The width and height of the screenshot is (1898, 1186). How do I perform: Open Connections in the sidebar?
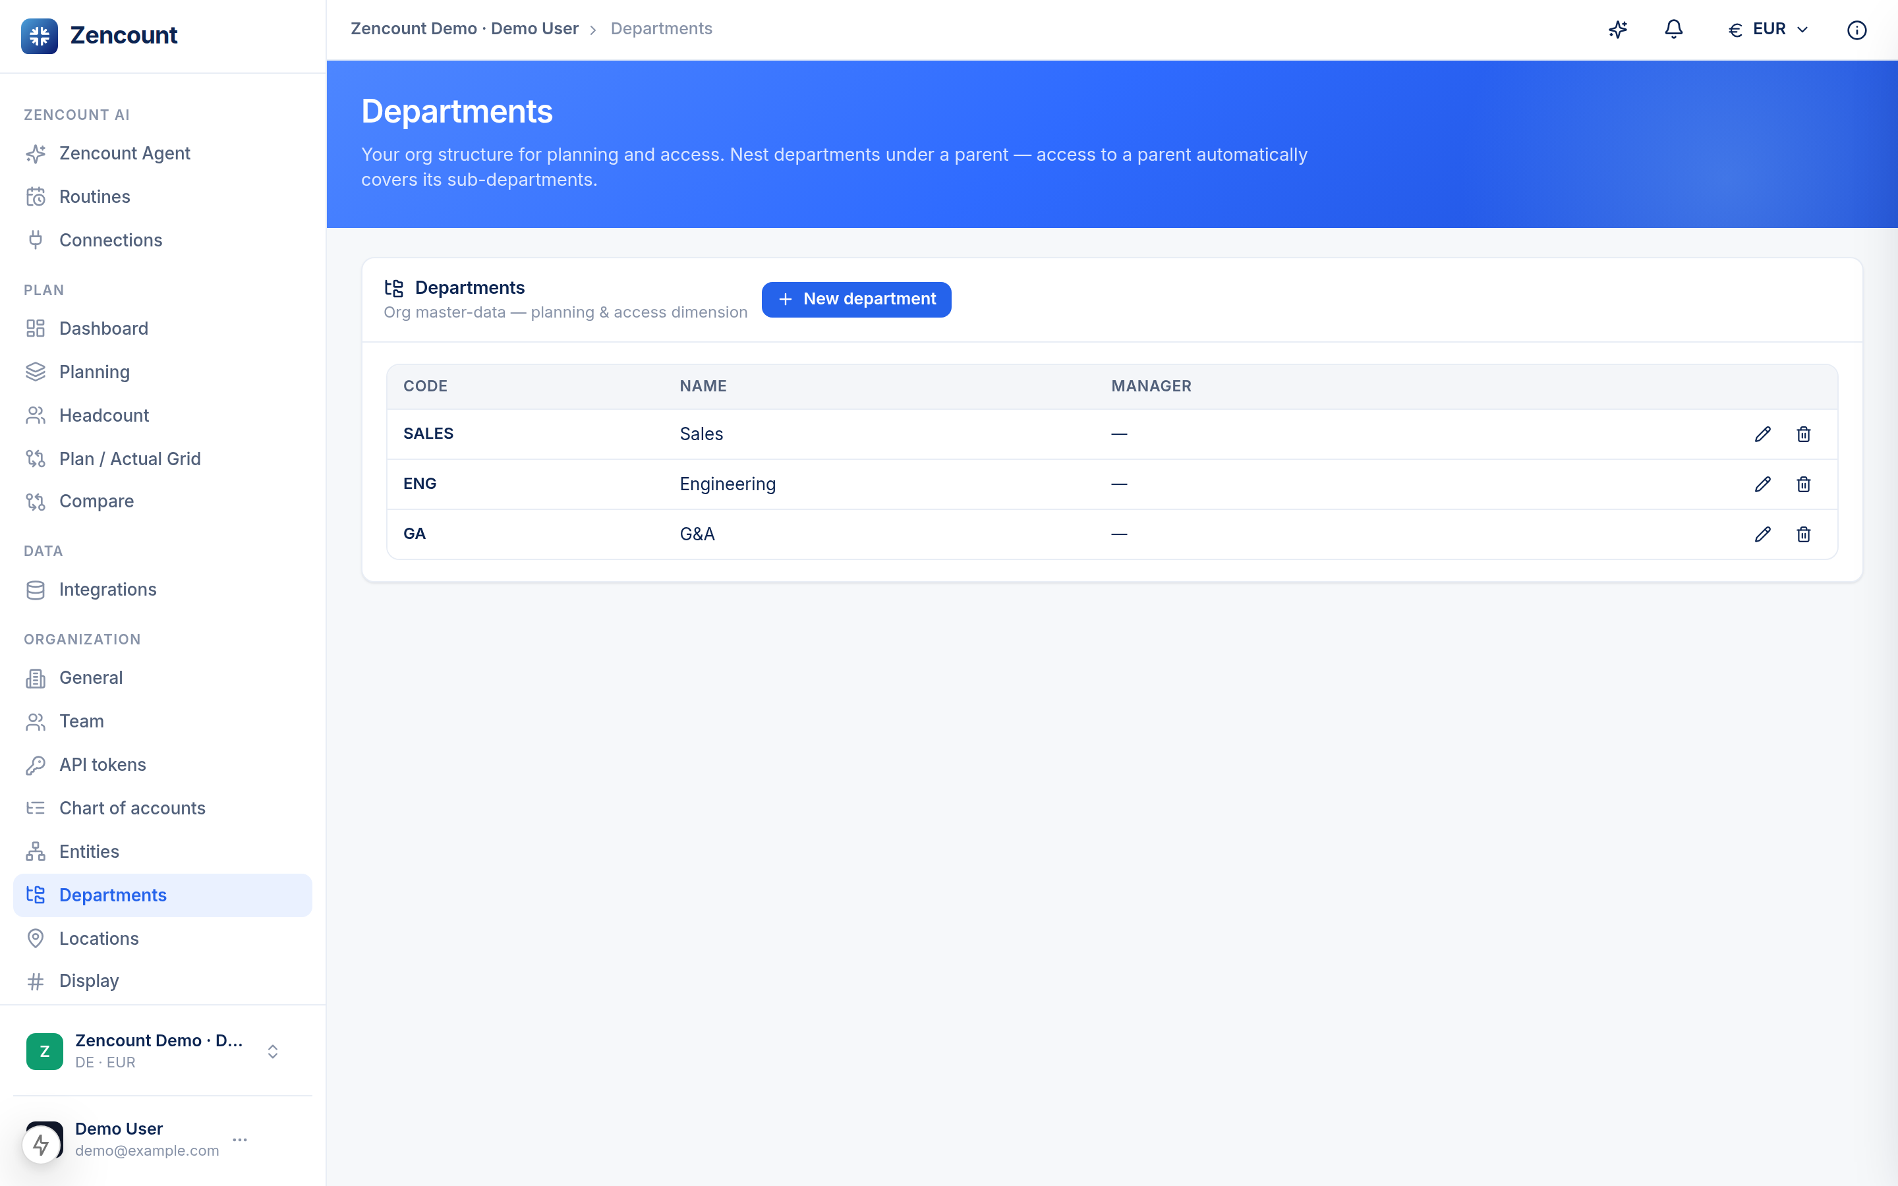[x=162, y=240]
